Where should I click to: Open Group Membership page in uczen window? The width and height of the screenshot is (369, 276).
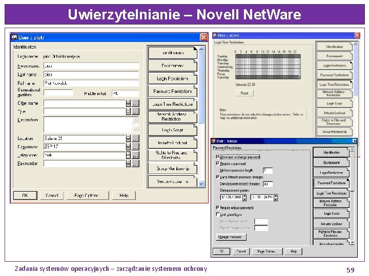pos(334,132)
